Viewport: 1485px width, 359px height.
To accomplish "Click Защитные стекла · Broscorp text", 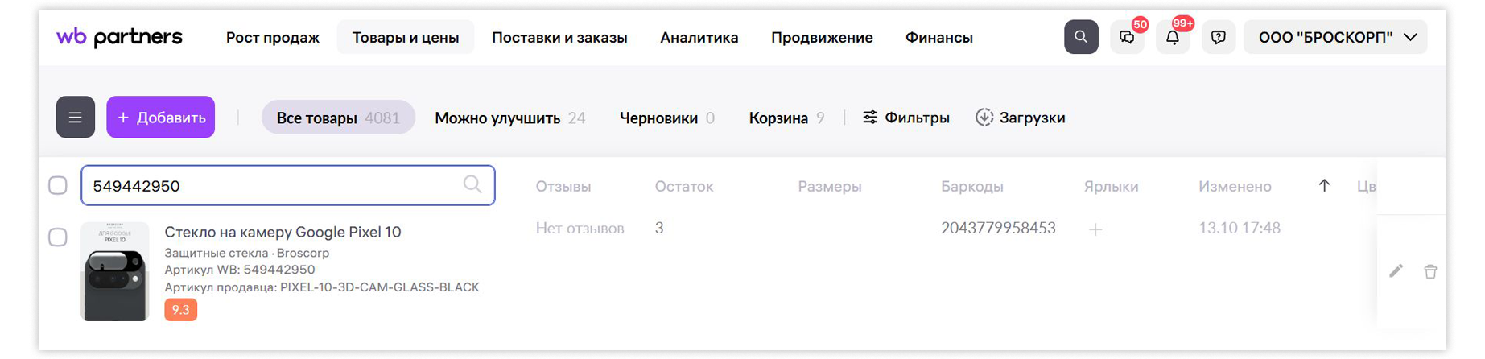I will pyautogui.click(x=247, y=253).
